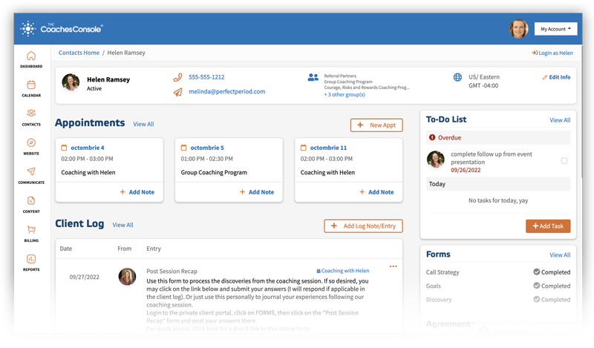Image resolution: width=594 pixels, height=348 pixels.
Task: Click Edit Info pencil link
Action: tap(556, 77)
